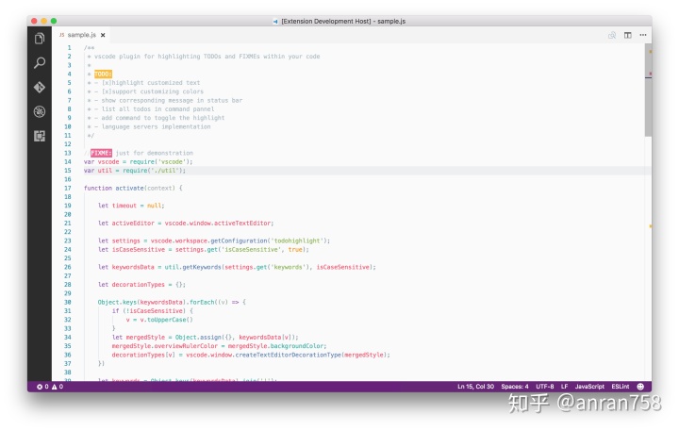Viewport: 679px width, 431px height.
Task: Open the Explorer view in activity bar
Action: pyautogui.click(x=40, y=39)
